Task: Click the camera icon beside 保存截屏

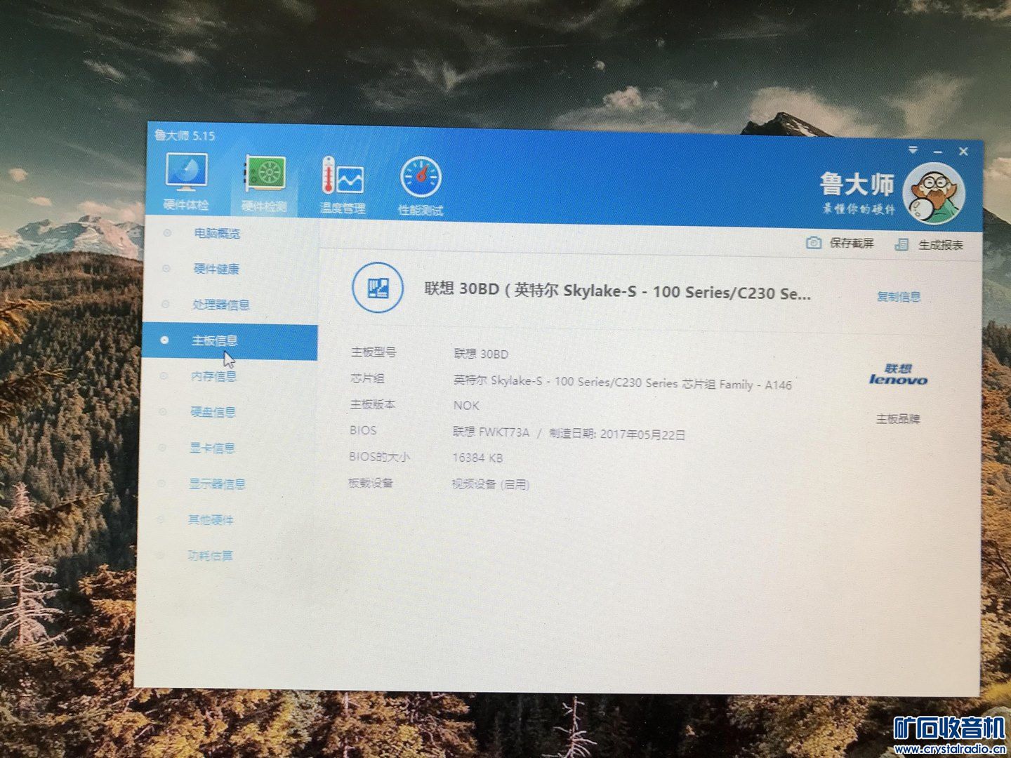Action: tap(813, 243)
